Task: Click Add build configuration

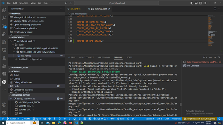Action: [x=30, y=59]
